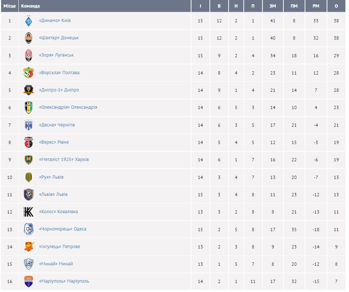Image resolution: width=349 pixels, height=292 pixels.
Task: Open the «Минай» Минай team link
Action: tap(56, 264)
